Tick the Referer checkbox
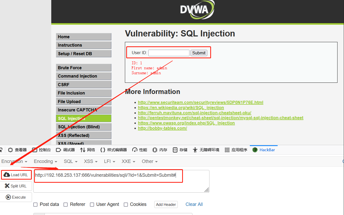This screenshot has width=344, height=215. coord(66,205)
